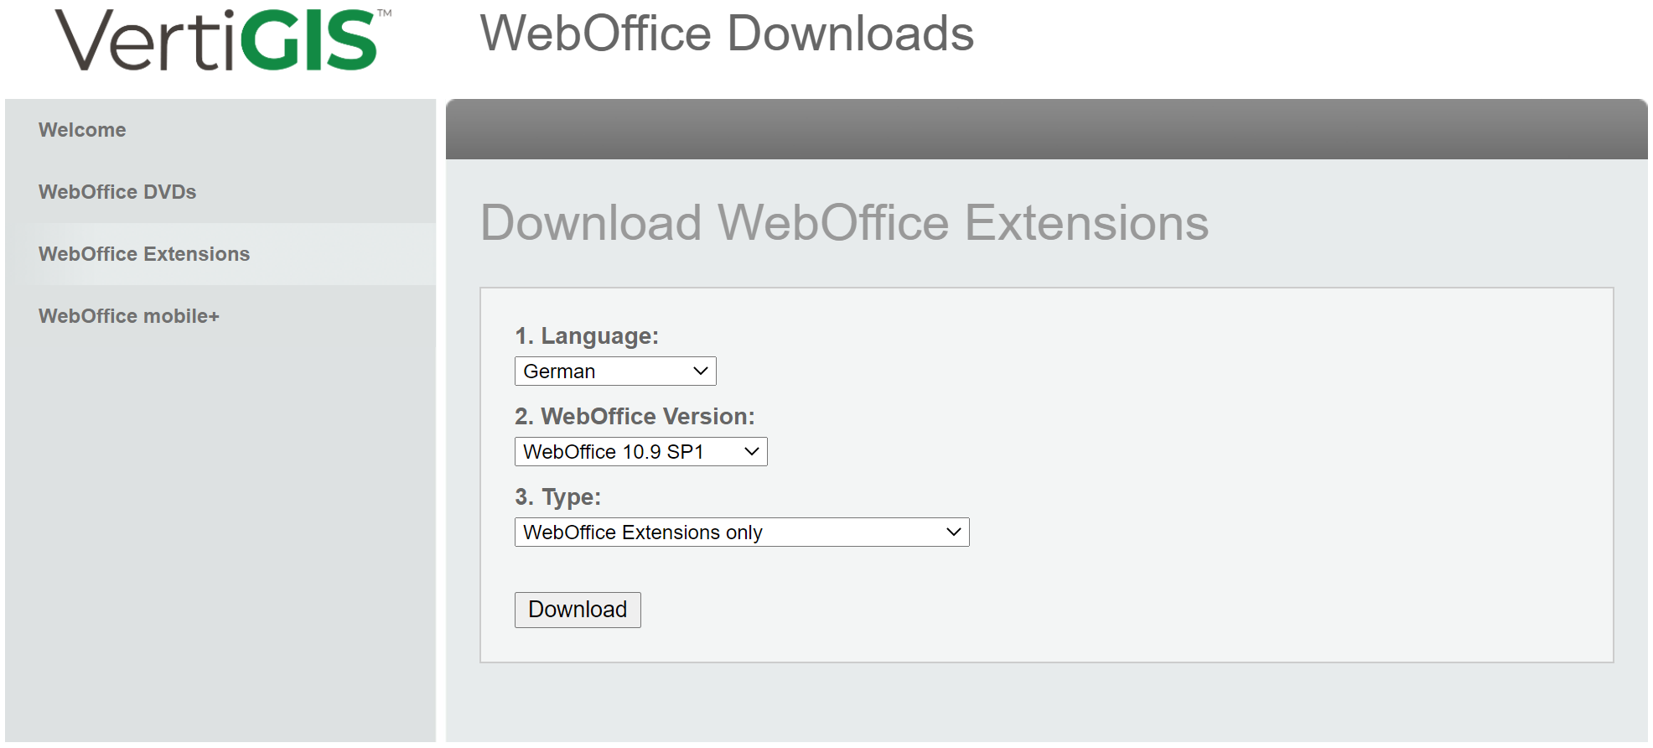Go to the WebOffice DVDs section
Screen dimensions: 1653x748
[117, 191]
